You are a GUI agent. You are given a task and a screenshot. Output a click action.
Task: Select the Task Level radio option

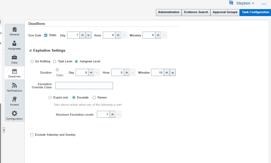point(55,61)
